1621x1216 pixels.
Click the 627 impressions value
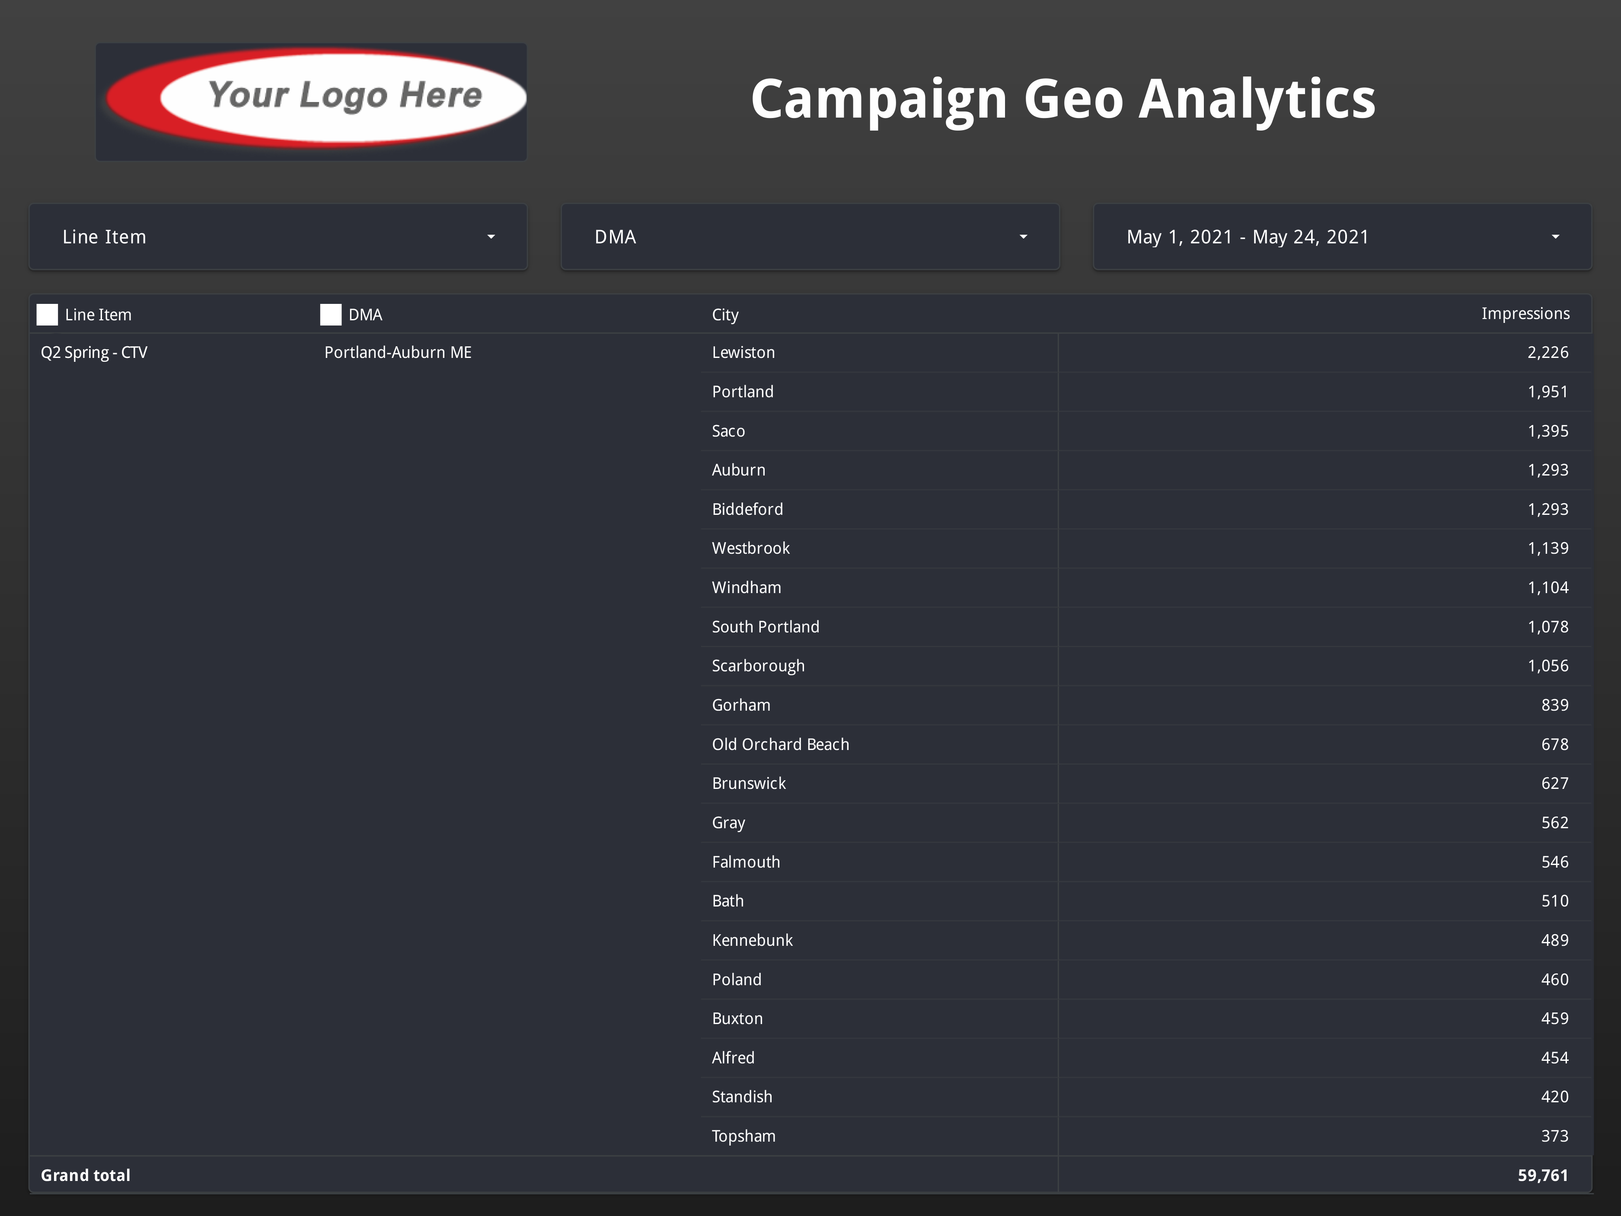(x=1554, y=784)
